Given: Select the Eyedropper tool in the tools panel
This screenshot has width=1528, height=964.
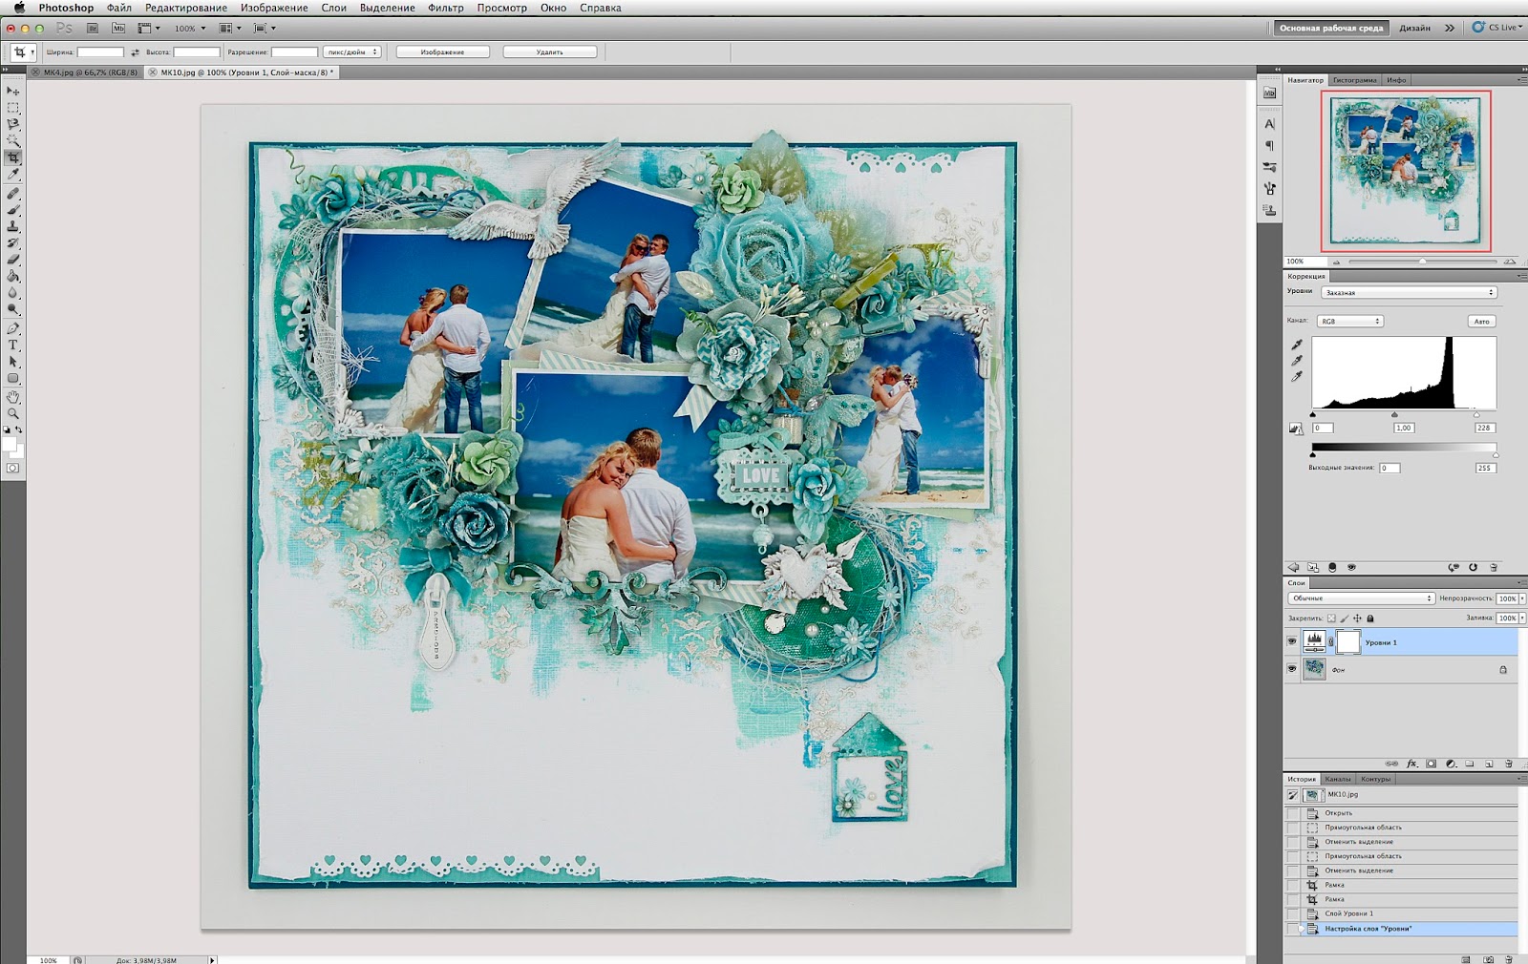Looking at the screenshot, I should pyautogui.click(x=13, y=175).
